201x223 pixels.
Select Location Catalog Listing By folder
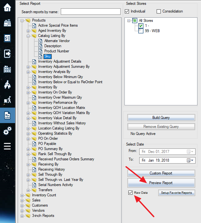[x=59, y=128]
